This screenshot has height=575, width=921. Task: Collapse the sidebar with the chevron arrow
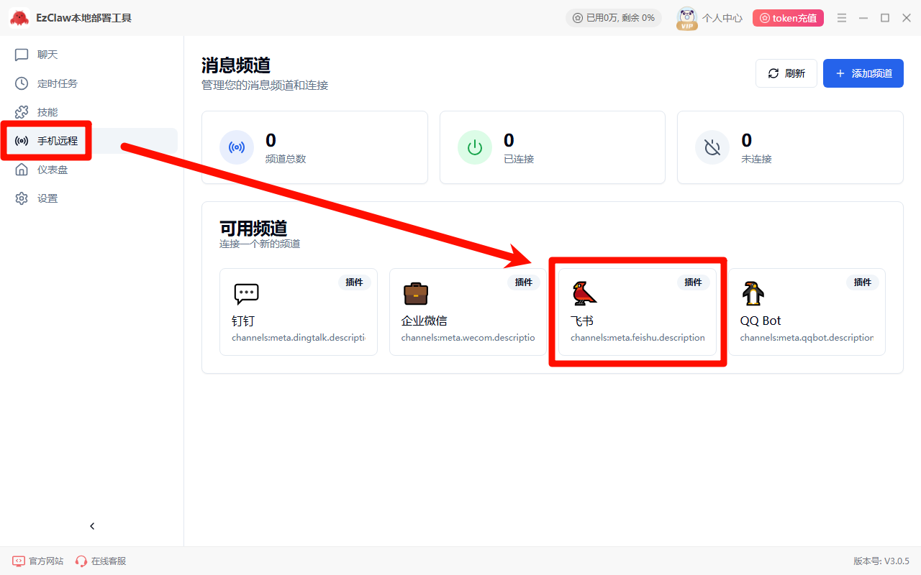coord(92,526)
